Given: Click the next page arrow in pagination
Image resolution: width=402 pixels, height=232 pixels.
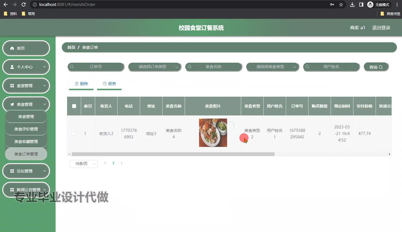Looking at the screenshot, I should [x=121, y=163].
